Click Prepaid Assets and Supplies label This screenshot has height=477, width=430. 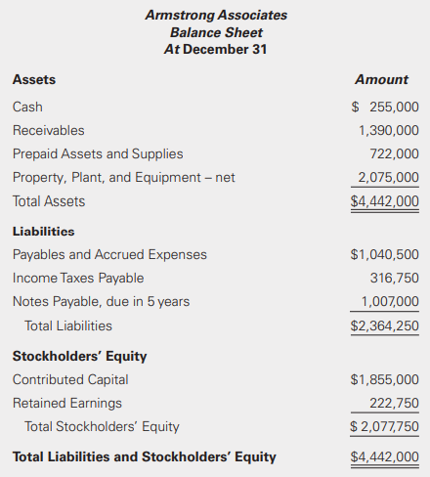(98, 154)
